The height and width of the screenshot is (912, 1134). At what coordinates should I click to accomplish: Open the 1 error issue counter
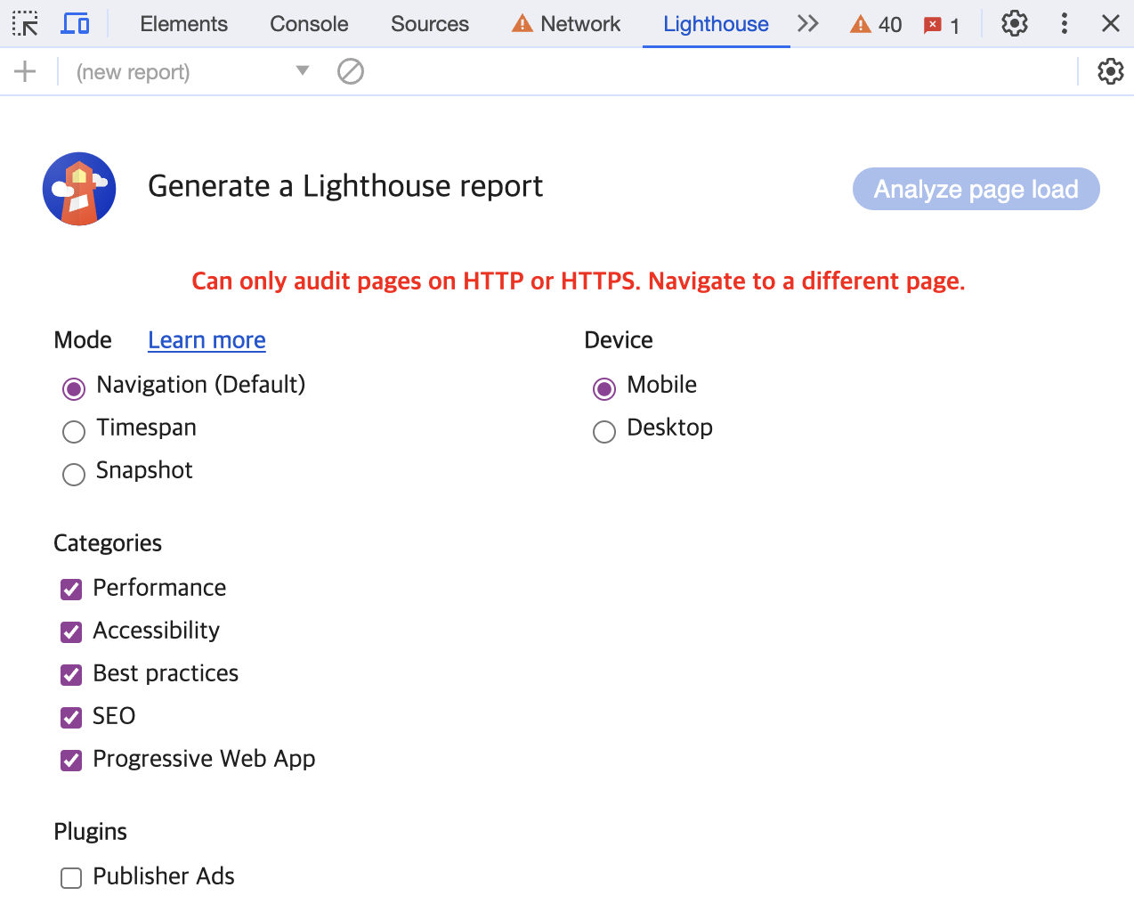[x=942, y=24]
